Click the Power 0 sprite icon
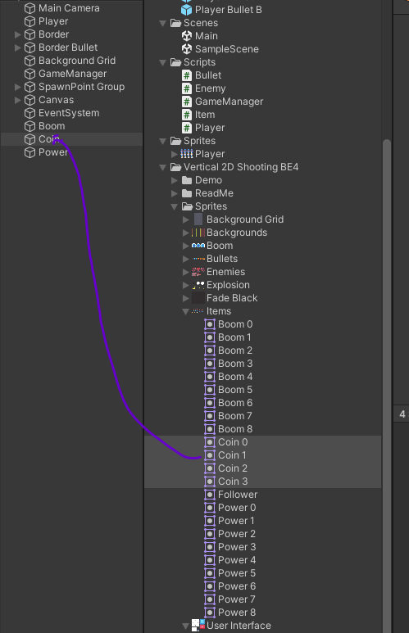This screenshot has height=633, width=409. (x=210, y=508)
